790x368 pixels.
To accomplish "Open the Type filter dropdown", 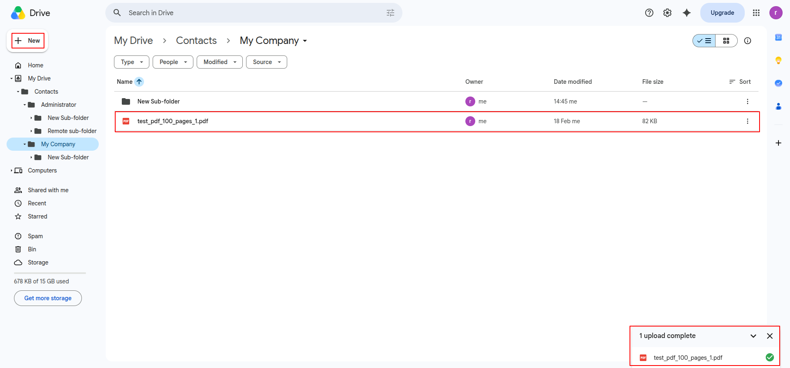I will coord(132,62).
